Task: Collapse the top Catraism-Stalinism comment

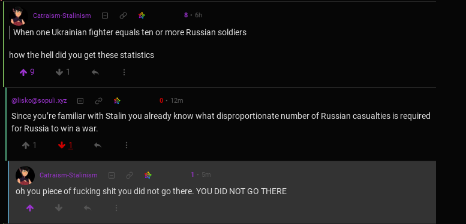Action: coord(105,16)
